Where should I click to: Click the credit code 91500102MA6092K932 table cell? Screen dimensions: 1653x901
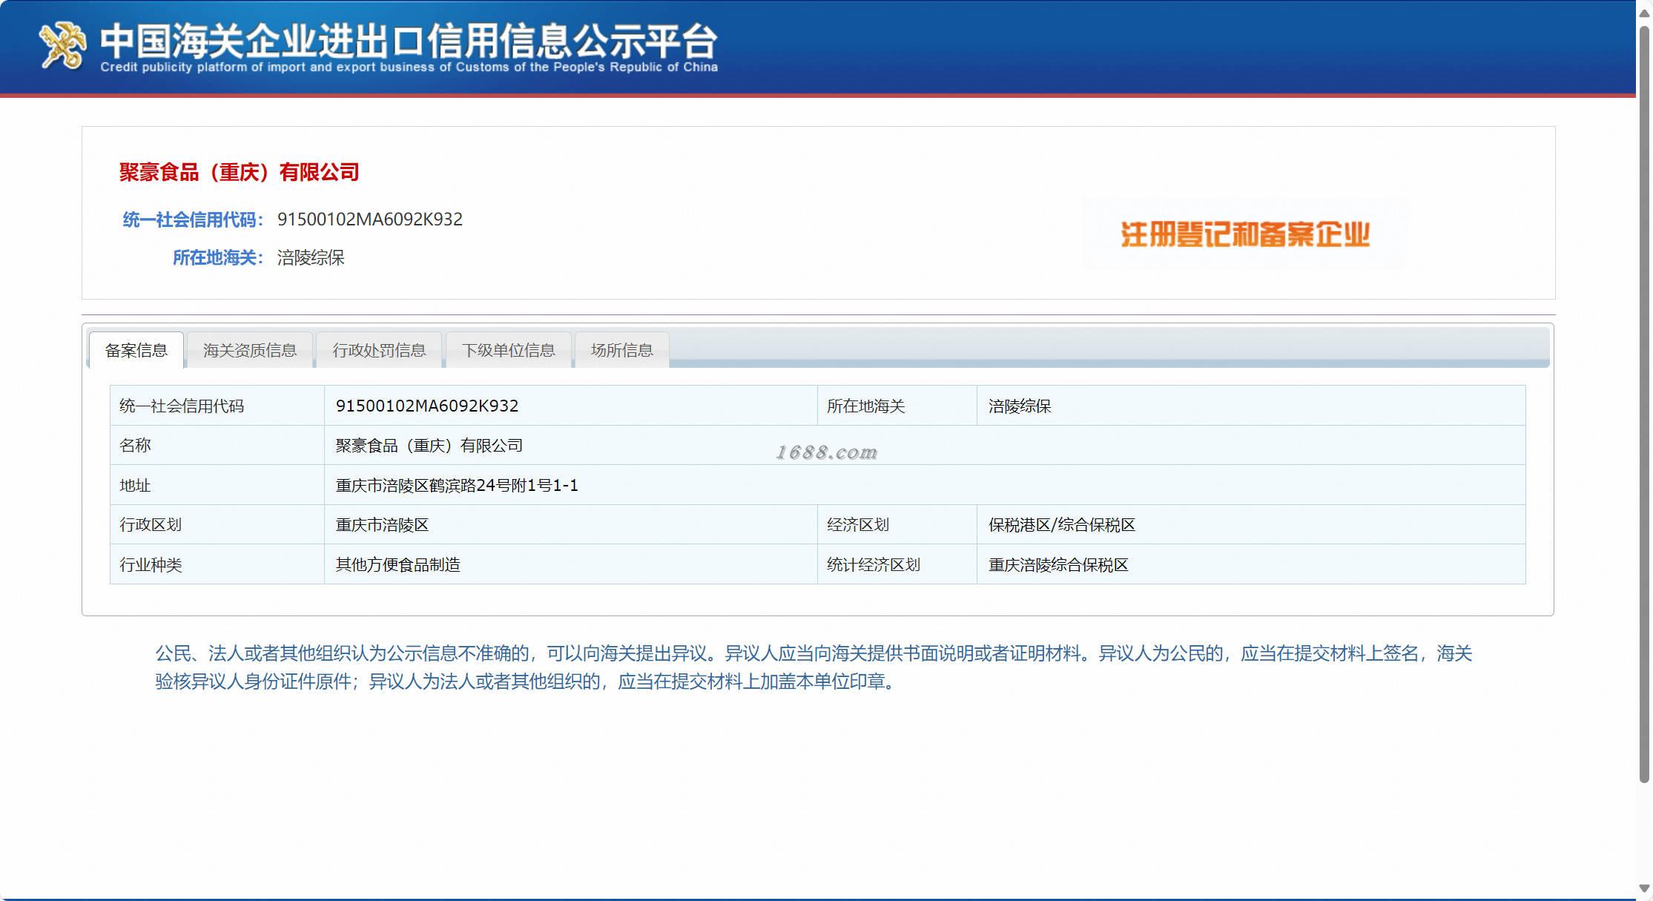pyautogui.click(x=427, y=406)
